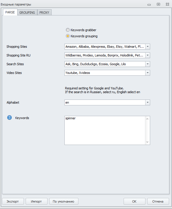172x209 pixels.
Task: Click the Импорт button
Action: [36, 201]
